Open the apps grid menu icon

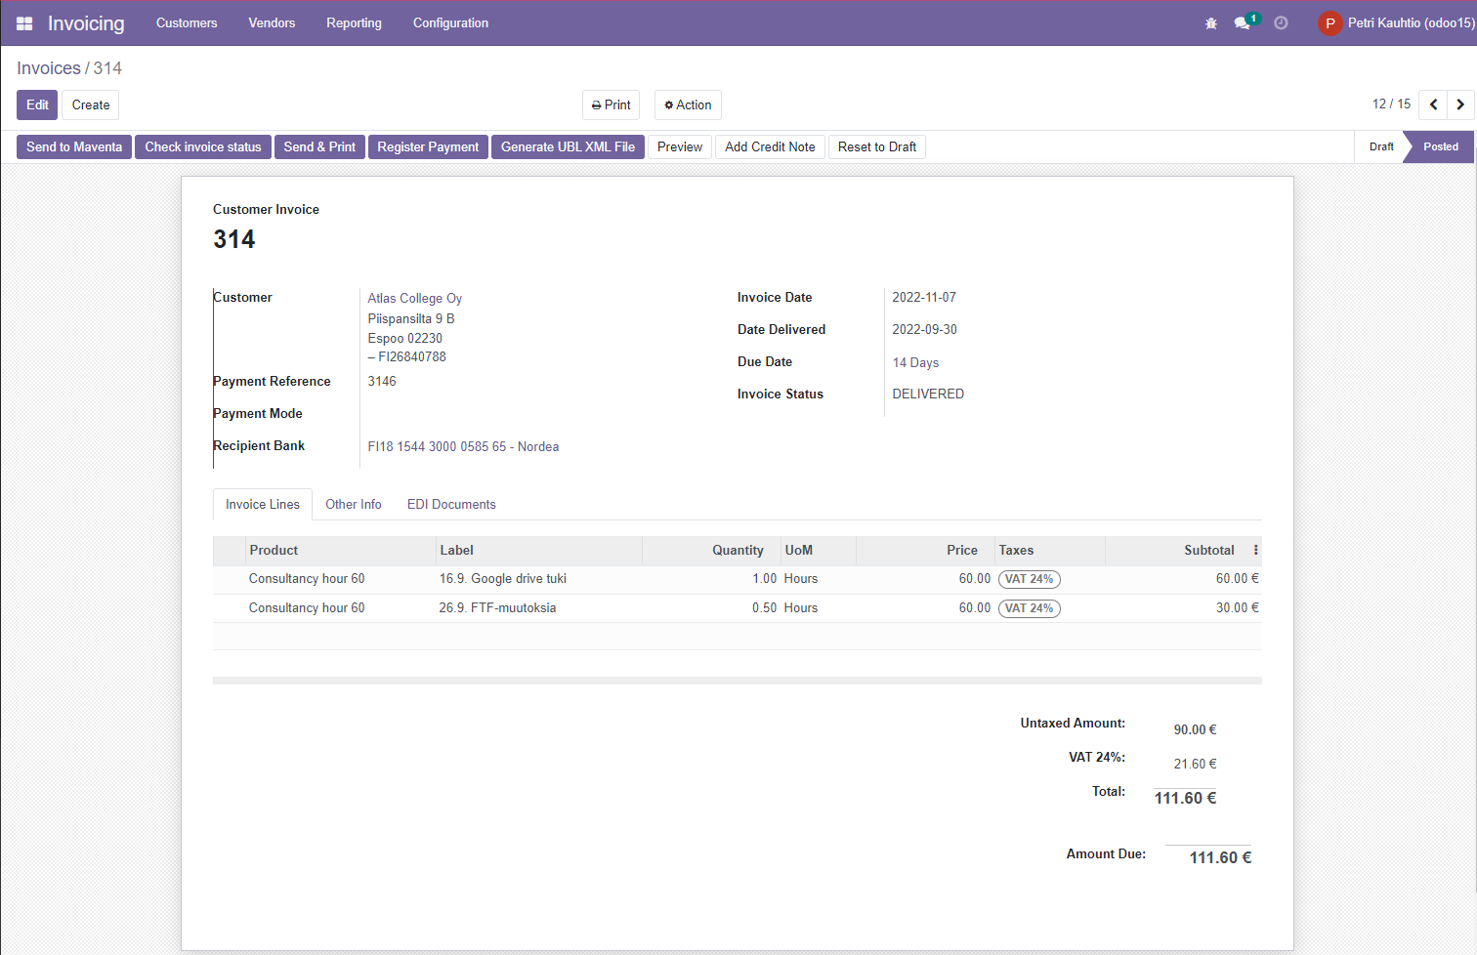coord(24,23)
